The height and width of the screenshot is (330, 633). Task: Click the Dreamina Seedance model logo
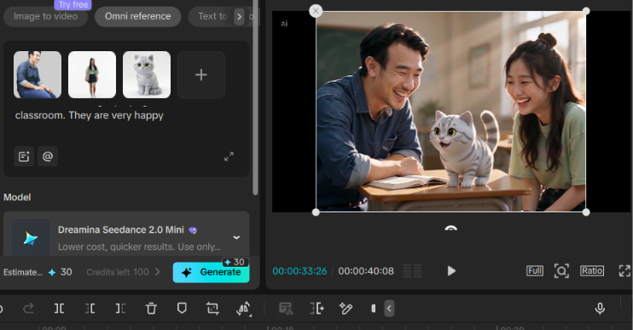coord(31,238)
